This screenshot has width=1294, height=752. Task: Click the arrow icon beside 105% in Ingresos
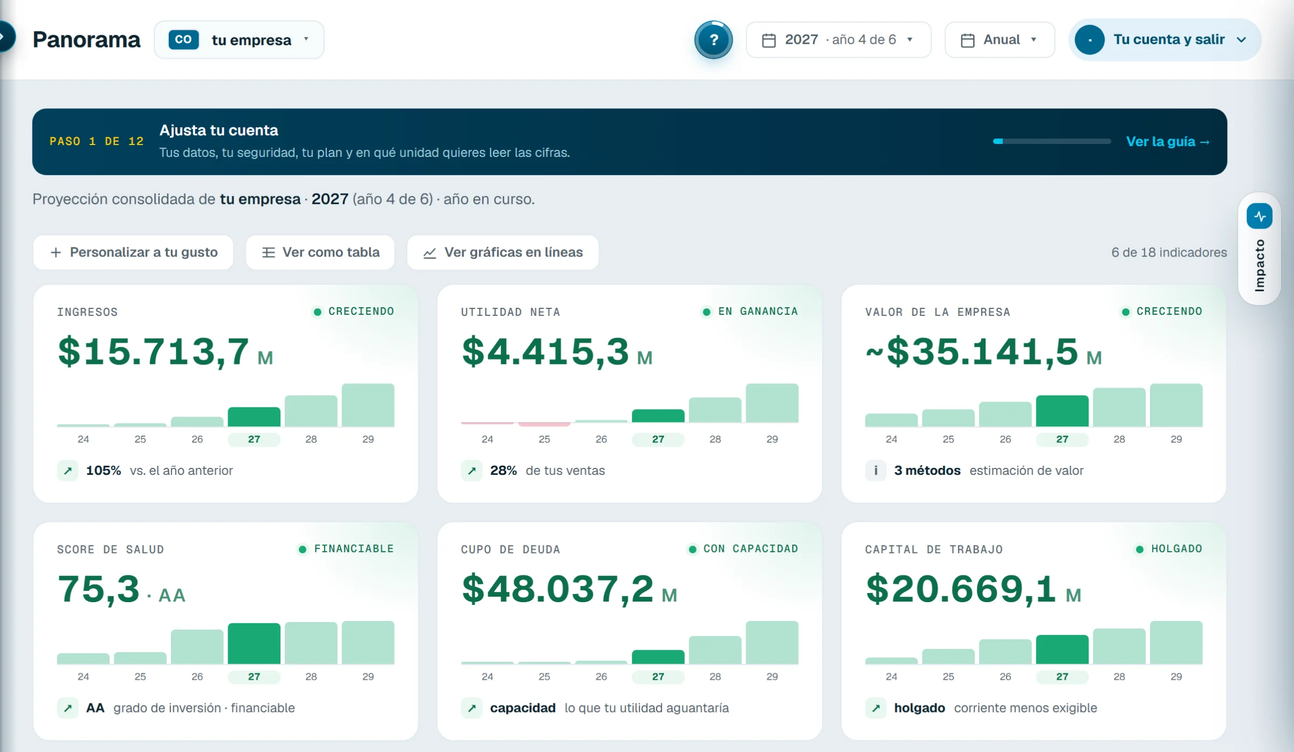(68, 471)
